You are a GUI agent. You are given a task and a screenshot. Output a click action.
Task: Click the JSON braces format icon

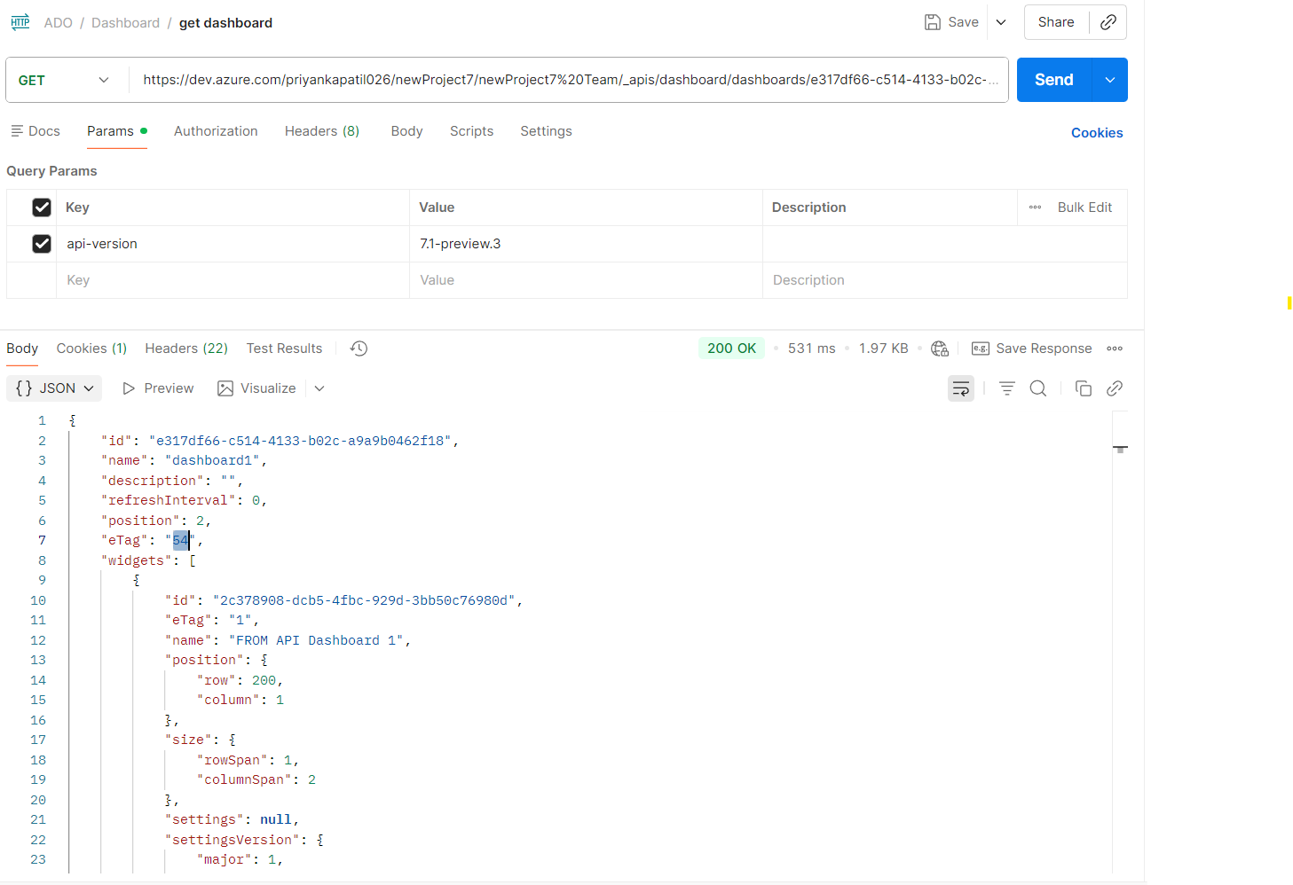(x=24, y=388)
